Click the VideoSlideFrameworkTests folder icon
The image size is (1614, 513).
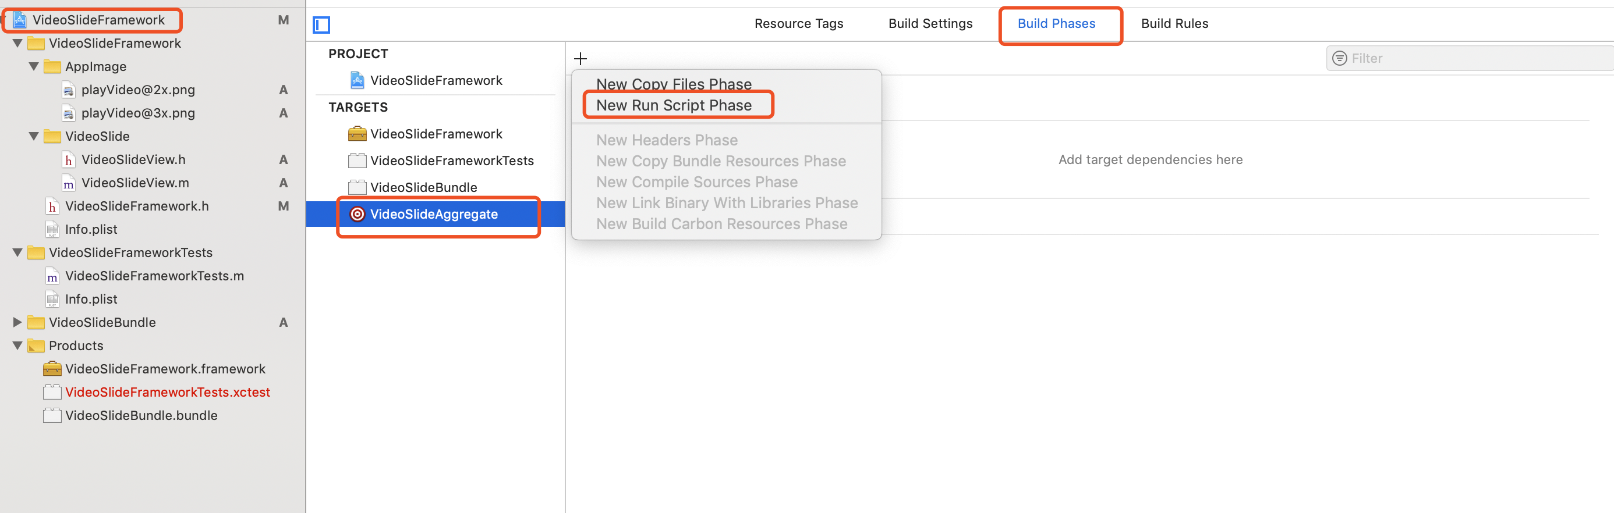pos(36,253)
